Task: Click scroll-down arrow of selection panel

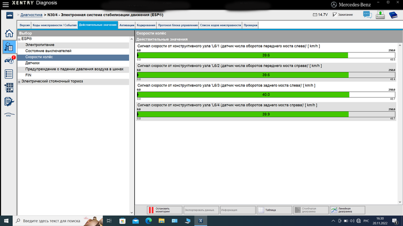Action: pos(131,213)
